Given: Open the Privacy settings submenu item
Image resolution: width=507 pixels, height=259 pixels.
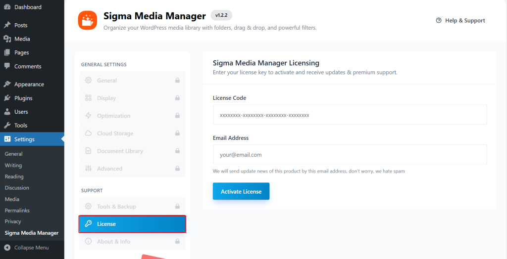Looking at the screenshot, I should [13, 221].
